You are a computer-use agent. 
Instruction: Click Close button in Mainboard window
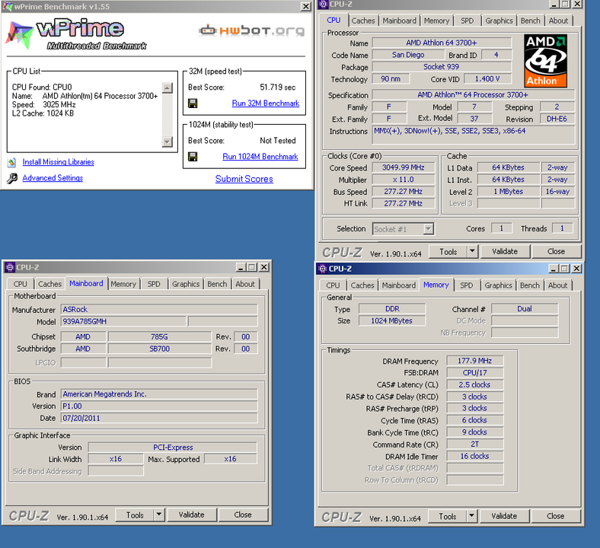coord(243,515)
